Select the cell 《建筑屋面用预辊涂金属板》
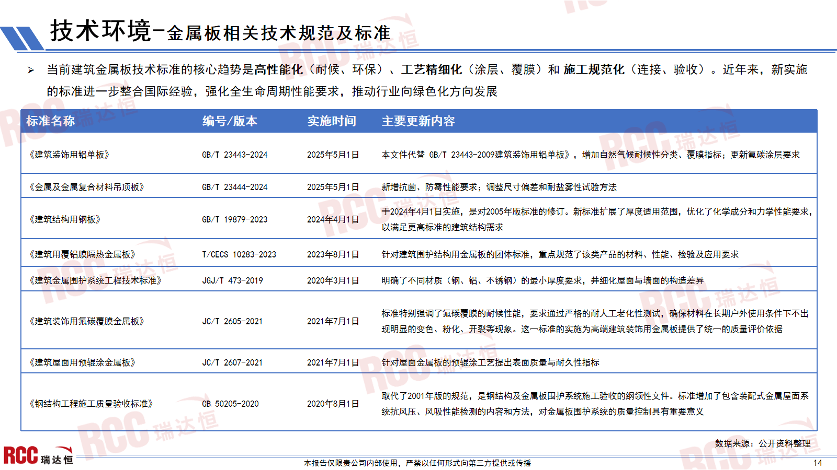837x470 pixels. [x=82, y=362]
